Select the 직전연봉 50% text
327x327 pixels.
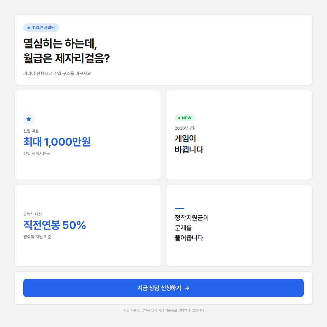pyautogui.click(x=54, y=225)
